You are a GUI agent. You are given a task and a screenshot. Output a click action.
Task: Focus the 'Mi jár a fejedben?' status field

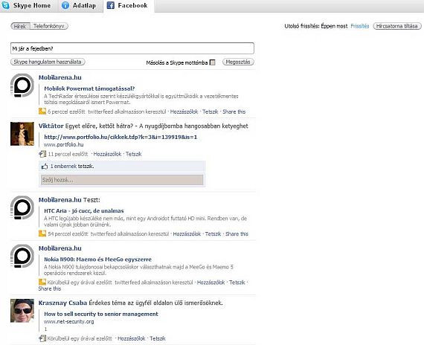tap(132, 48)
